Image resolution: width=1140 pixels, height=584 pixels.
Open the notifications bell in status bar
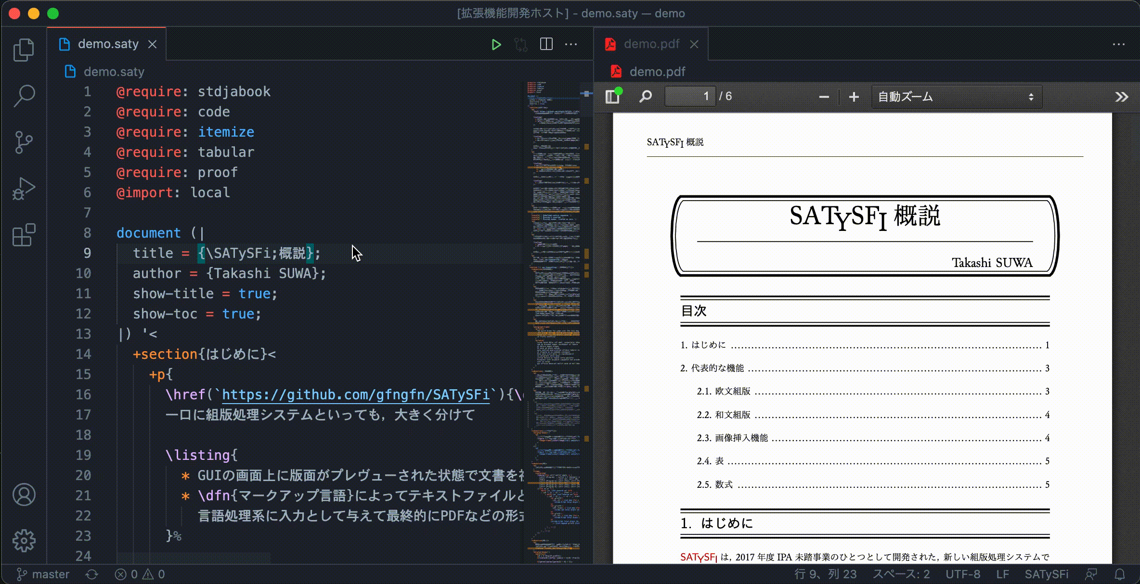click(x=1120, y=574)
